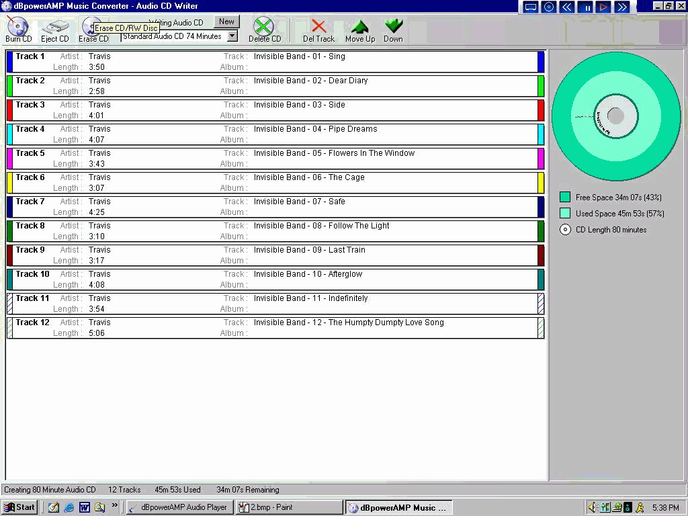Image resolution: width=688 pixels, height=516 pixels.
Task: Skip to next track in mini-player
Action: tap(622, 7)
